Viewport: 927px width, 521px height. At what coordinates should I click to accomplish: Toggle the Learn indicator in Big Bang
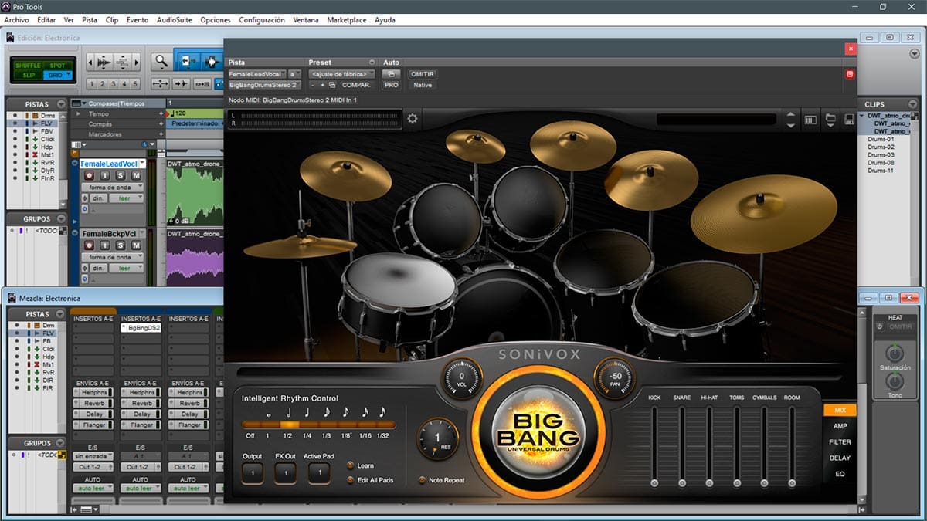pos(351,465)
